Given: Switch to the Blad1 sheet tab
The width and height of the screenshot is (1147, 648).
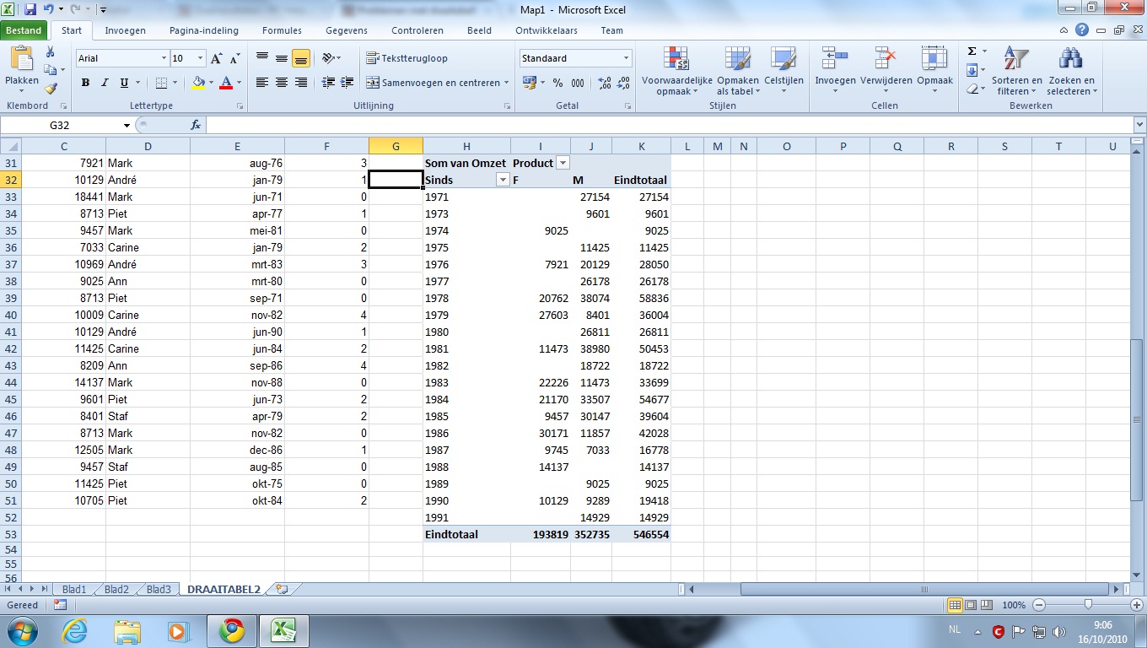Looking at the screenshot, I should click(x=74, y=590).
